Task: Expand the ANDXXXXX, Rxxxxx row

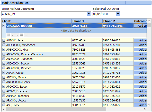Action: click(x=4, y=68)
